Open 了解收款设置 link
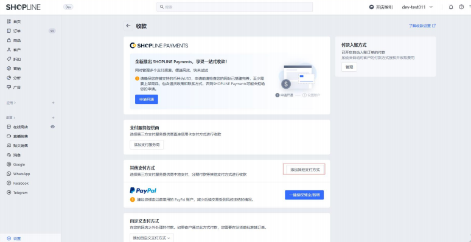Screen dimensions: 471x242 pos(422,26)
